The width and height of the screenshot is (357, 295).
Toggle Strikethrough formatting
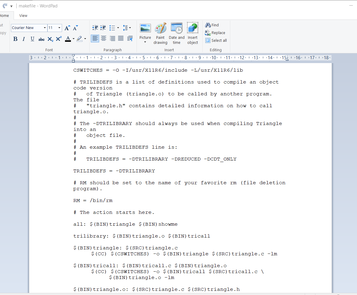pos(42,39)
